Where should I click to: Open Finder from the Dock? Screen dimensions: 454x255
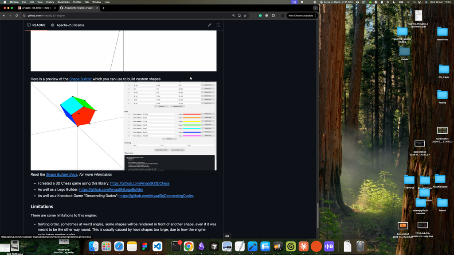tap(94, 246)
